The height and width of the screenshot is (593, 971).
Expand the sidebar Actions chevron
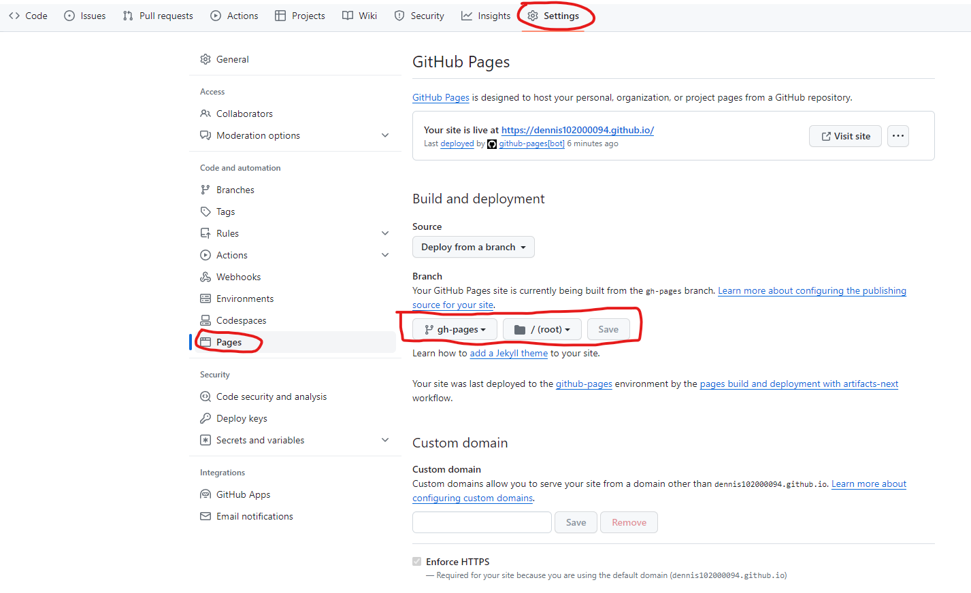point(385,255)
